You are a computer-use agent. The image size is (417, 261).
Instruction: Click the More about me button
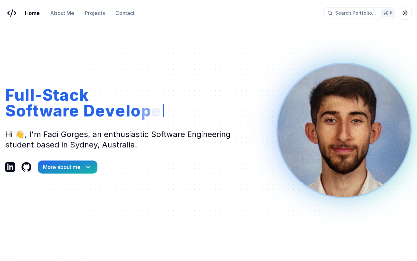coord(67,167)
